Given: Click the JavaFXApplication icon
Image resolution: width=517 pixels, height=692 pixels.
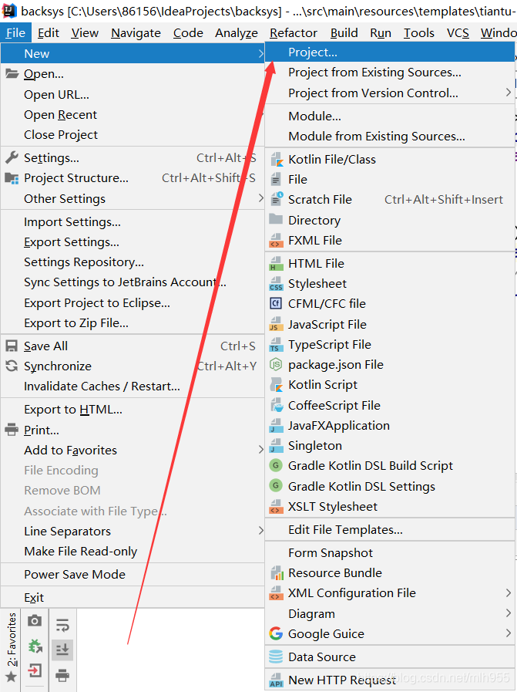Looking at the screenshot, I should (276, 425).
